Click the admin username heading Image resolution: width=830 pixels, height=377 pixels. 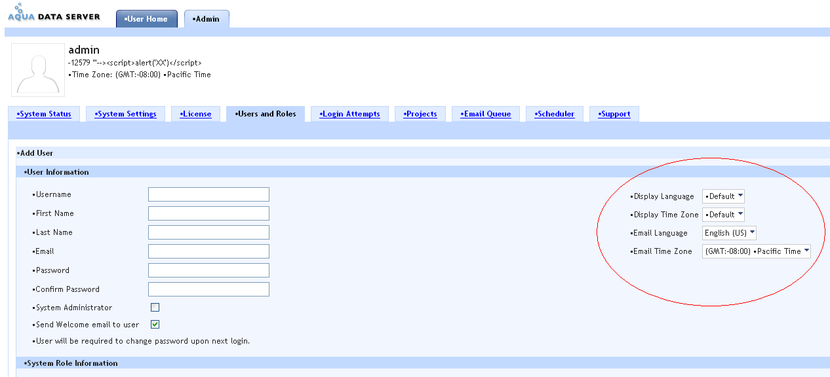[x=84, y=50]
